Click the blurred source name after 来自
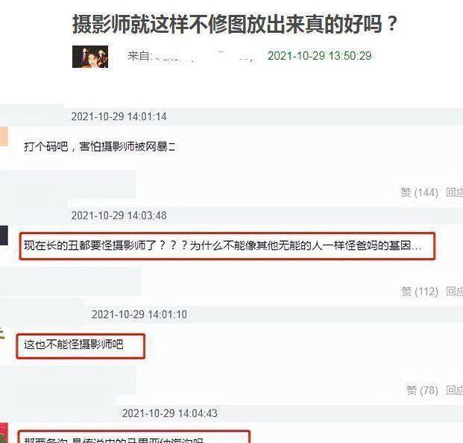Image resolution: width=463 pixels, height=443 pixels. [x=204, y=56]
